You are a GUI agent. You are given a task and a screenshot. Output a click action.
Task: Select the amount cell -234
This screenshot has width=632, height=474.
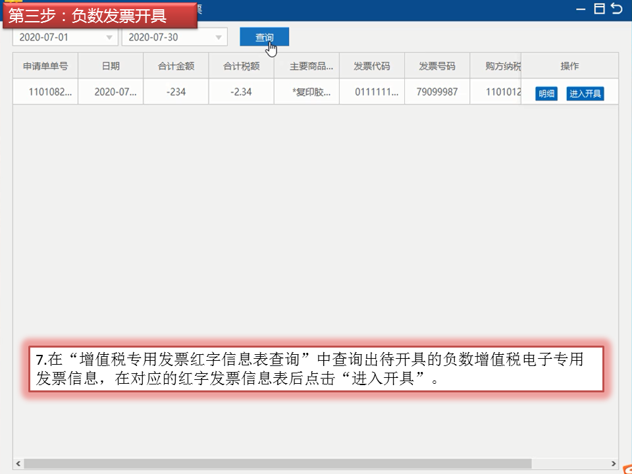176,92
